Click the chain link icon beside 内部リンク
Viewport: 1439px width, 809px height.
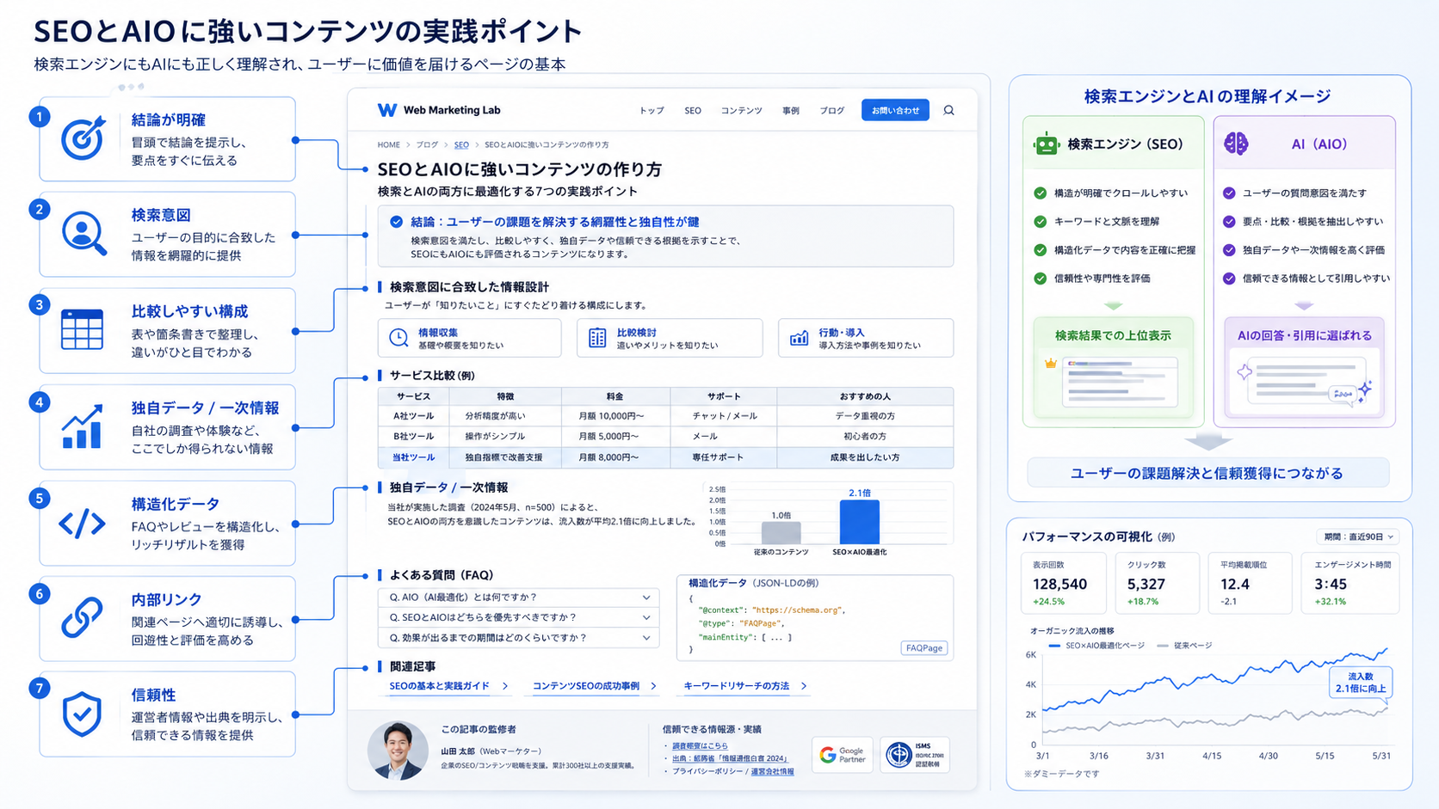tap(82, 617)
